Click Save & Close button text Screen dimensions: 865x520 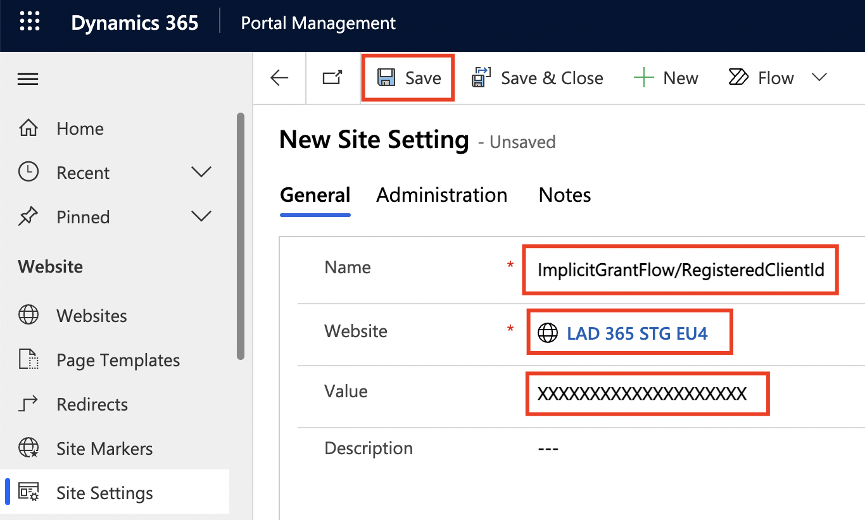pyautogui.click(x=552, y=78)
